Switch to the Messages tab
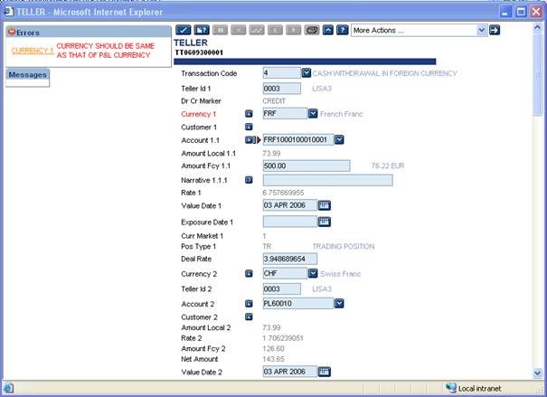This screenshot has height=397, width=547. point(27,74)
